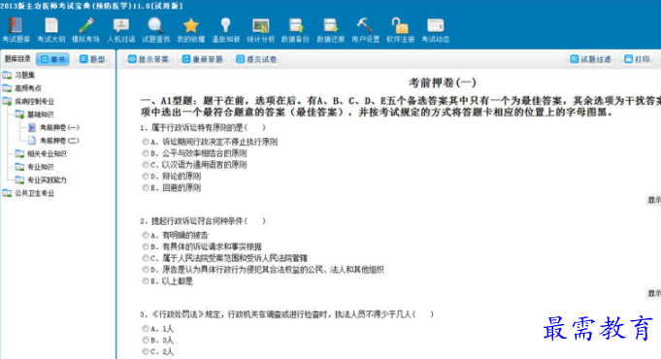Select question 2 option B 有具体的诉讼请求和事实根据
This screenshot has width=661, height=359.
[146, 246]
